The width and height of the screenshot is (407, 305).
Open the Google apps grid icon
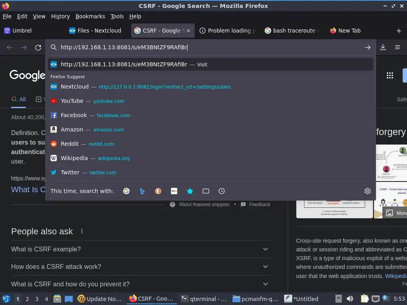tap(390, 75)
